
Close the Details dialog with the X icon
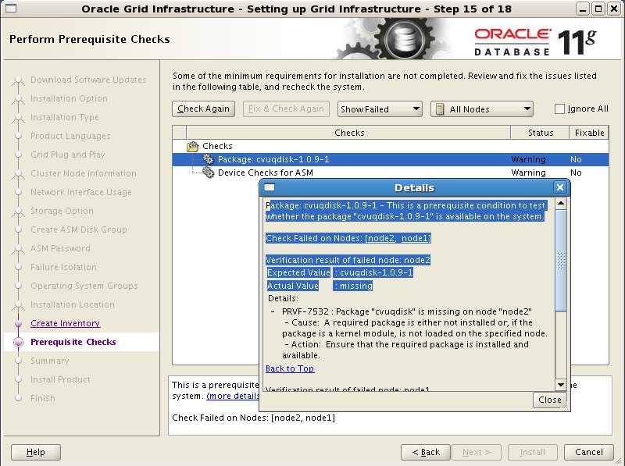(x=560, y=187)
